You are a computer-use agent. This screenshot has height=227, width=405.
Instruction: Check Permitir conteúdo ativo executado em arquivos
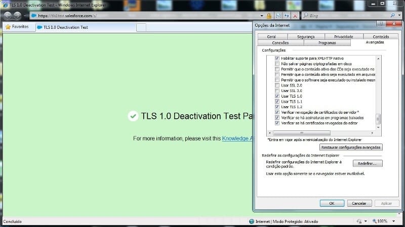point(277,74)
